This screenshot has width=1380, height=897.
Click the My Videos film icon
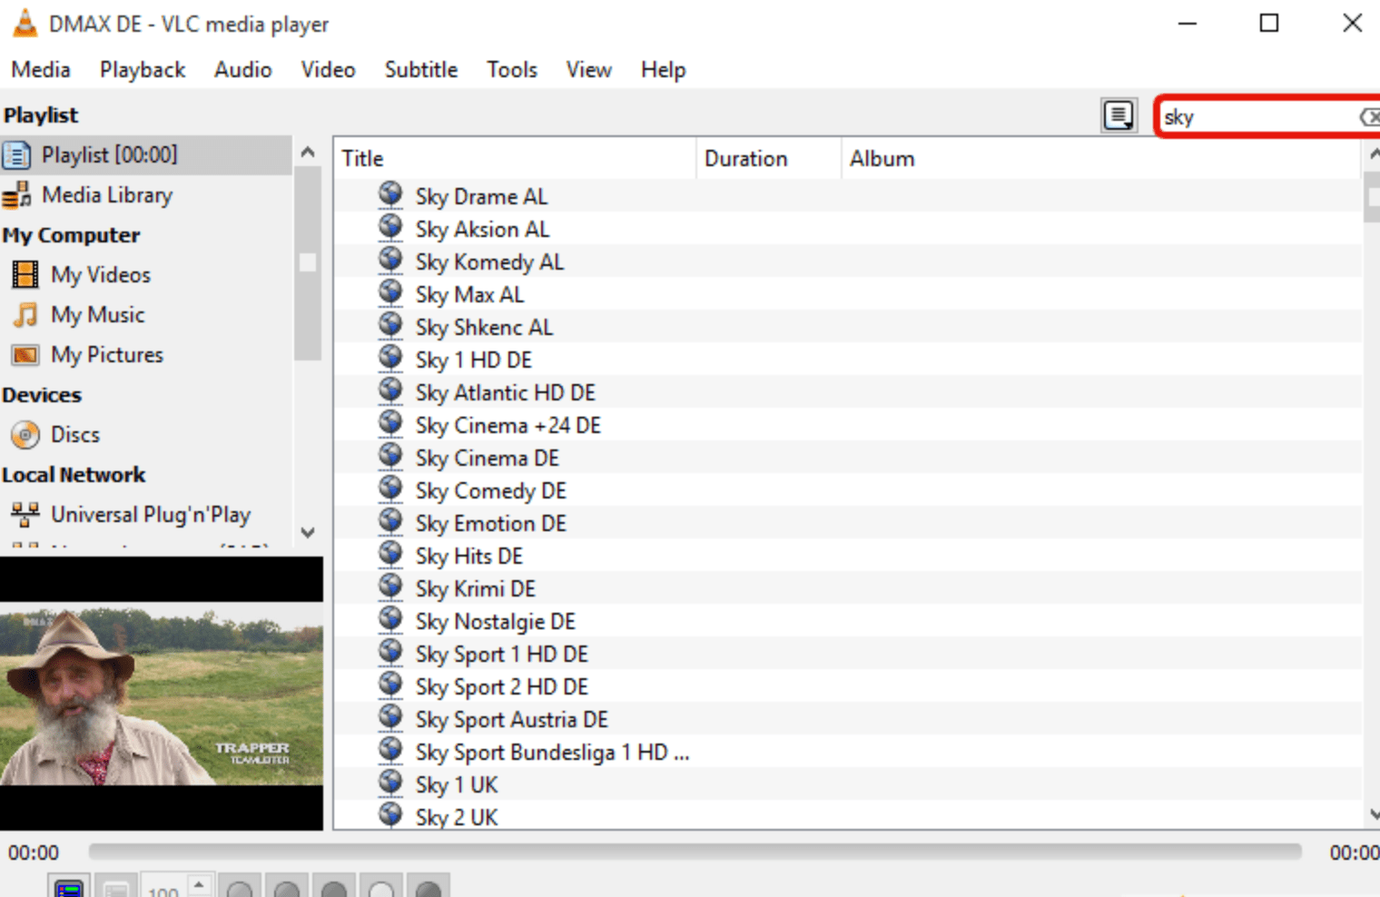[x=25, y=274]
